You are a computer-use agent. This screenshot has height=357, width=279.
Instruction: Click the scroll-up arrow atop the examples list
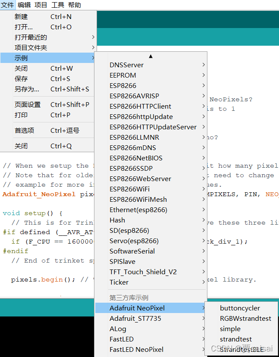[150, 56]
